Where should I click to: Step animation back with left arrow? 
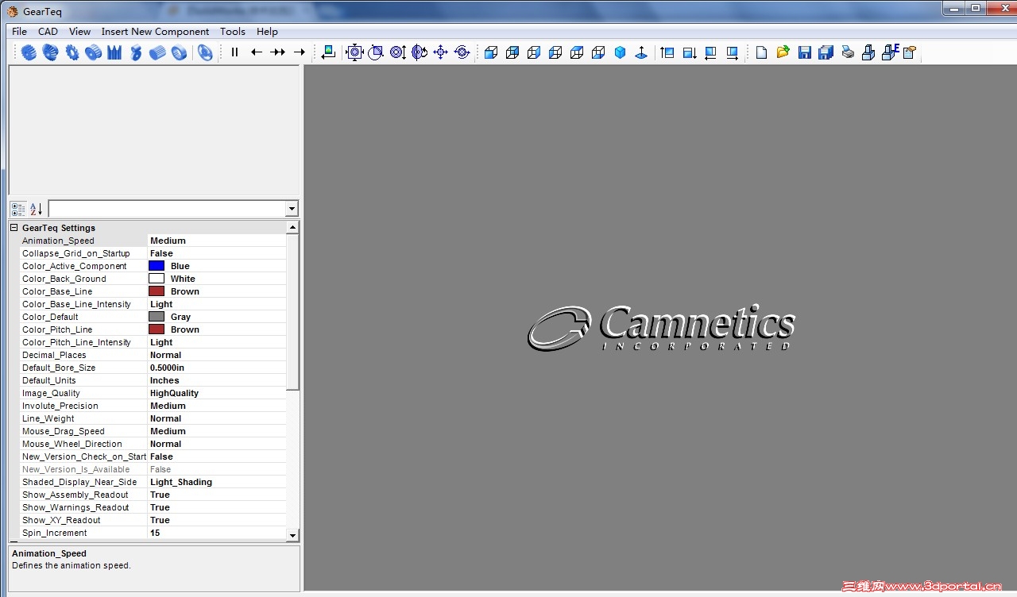(x=256, y=52)
